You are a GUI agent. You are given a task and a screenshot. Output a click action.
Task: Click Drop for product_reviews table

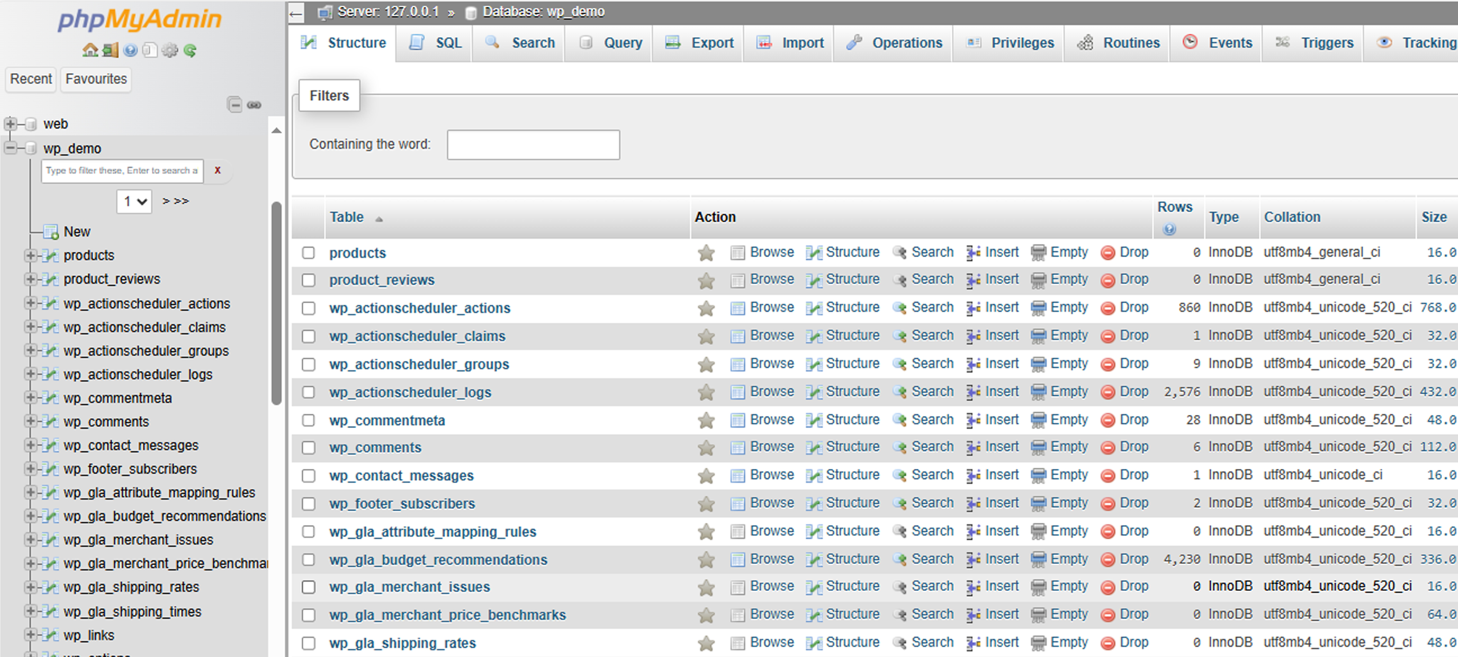1125,279
